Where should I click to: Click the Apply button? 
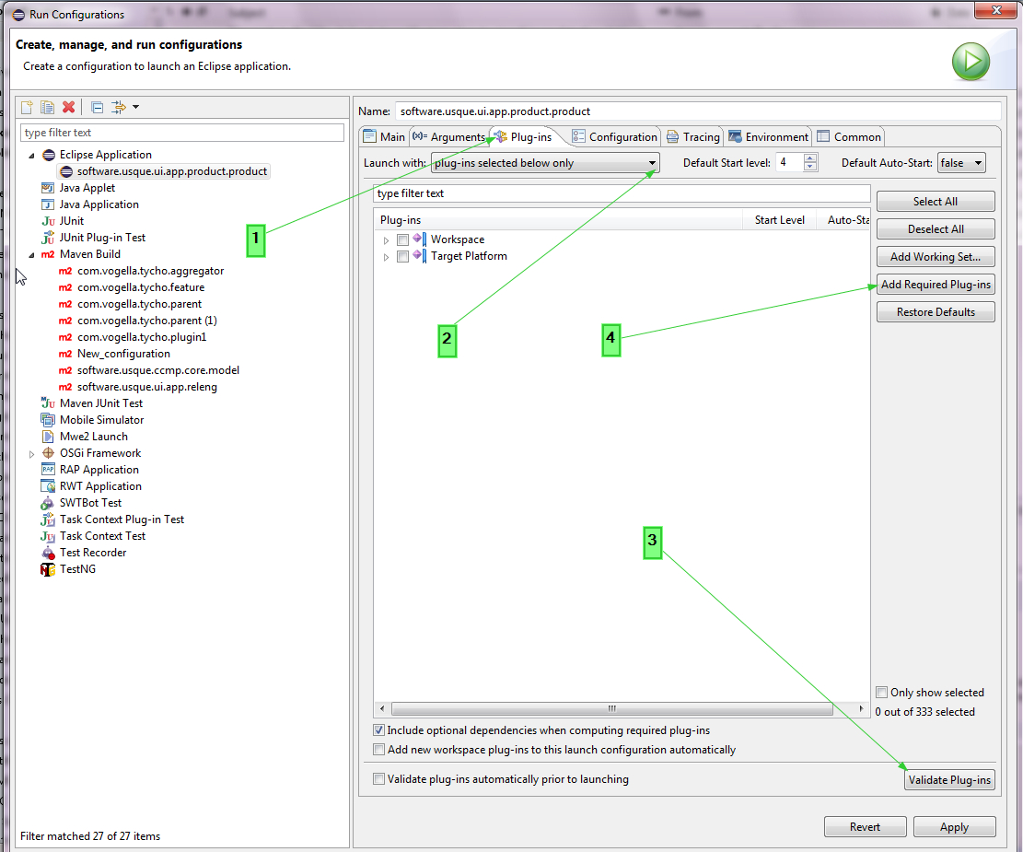point(955,826)
